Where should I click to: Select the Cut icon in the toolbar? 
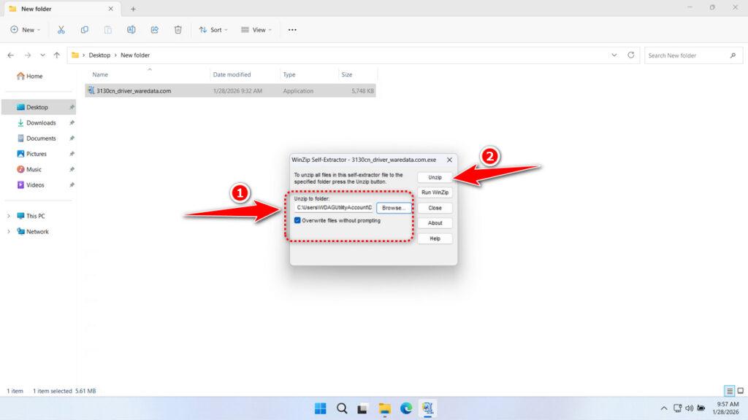pyautogui.click(x=61, y=29)
